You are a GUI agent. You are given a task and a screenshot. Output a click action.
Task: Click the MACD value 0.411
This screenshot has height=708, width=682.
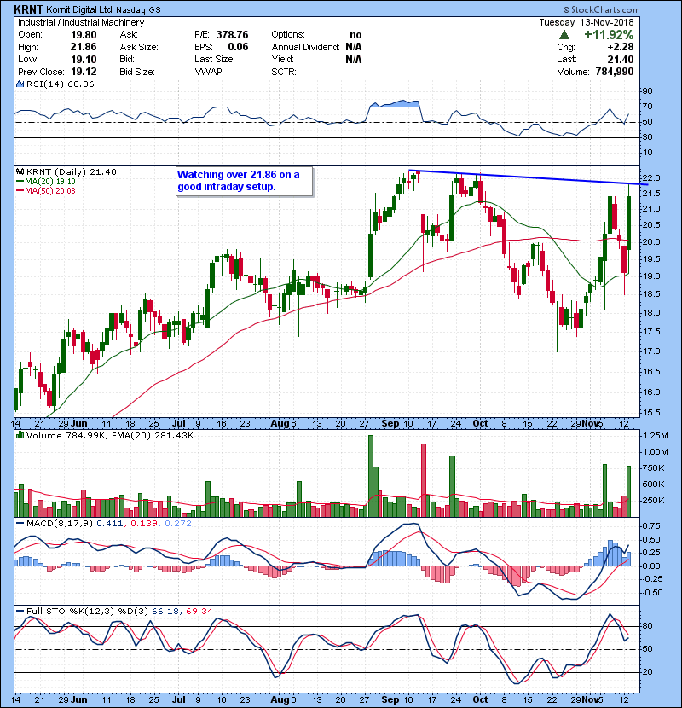(110, 524)
